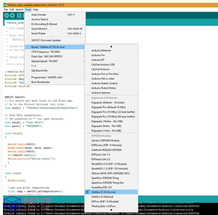Screen dimensions: 218x215
Task: Select Arduino Robot Control board
Action: click(111, 83)
